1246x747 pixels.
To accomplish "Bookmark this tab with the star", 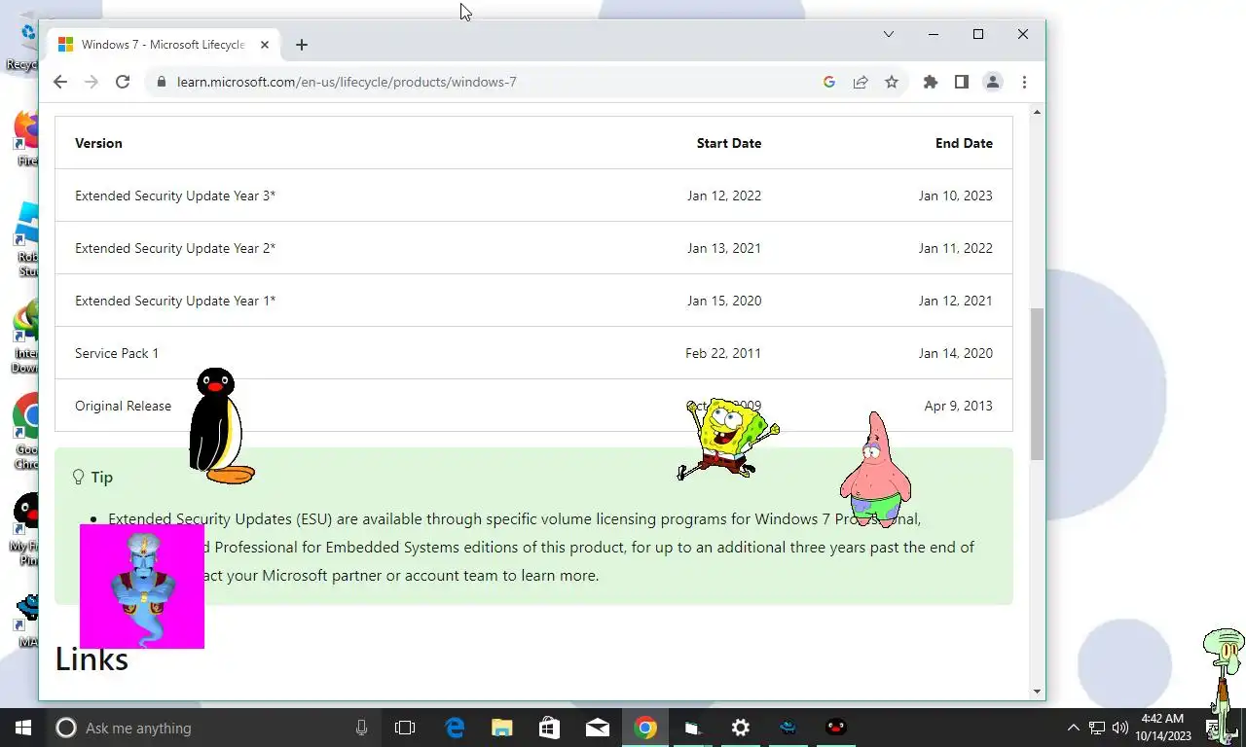I will [x=892, y=82].
